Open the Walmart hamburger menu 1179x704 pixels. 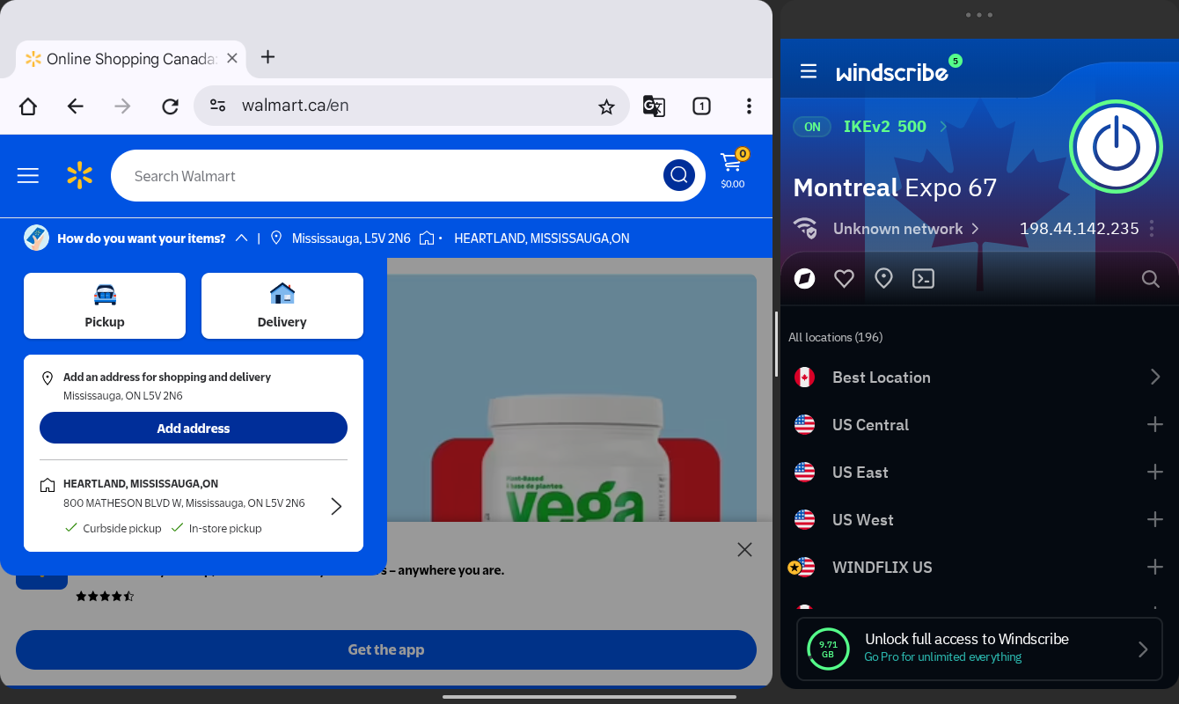coord(28,176)
